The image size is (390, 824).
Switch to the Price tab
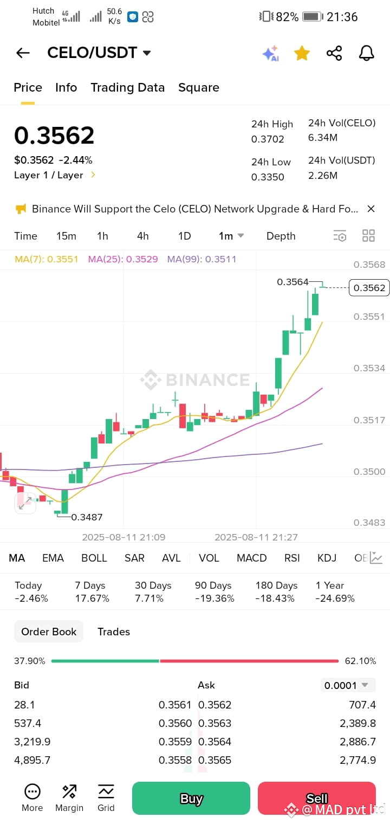(x=28, y=87)
